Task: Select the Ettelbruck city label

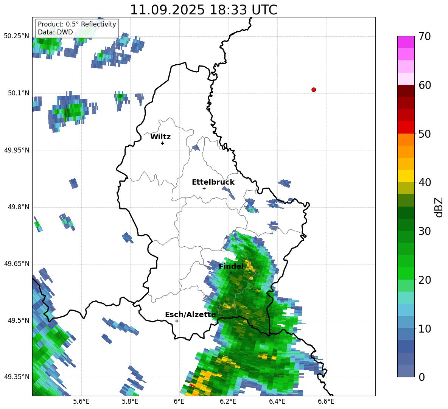Action: click(213, 182)
